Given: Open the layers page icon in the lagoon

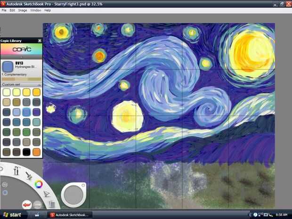Looking at the screenshot, I should pyautogui.click(x=52, y=204).
